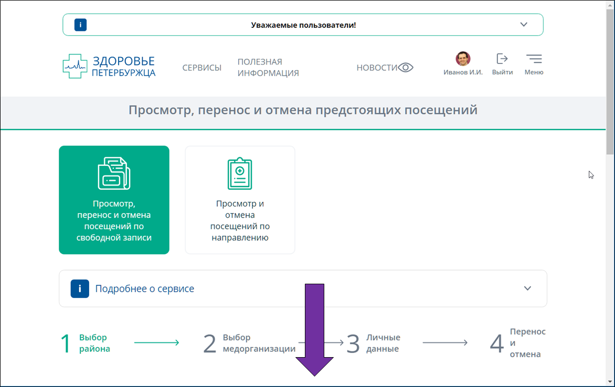Image resolution: width=615 pixels, height=387 pixels.
Task: Open the 'Полезная информация' menu
Action: 268,68
